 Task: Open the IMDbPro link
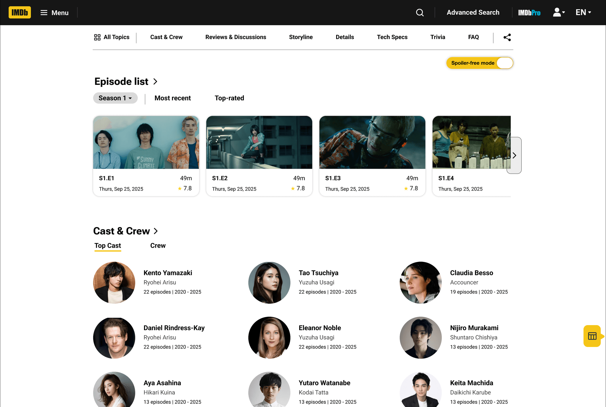(x=529, y=13)
